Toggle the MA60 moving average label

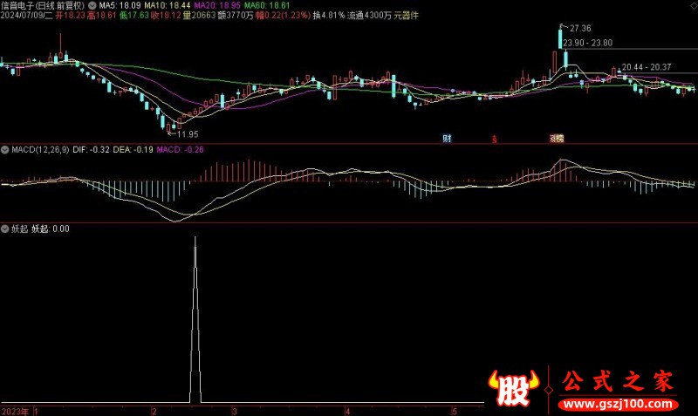(x=267, y=6)
